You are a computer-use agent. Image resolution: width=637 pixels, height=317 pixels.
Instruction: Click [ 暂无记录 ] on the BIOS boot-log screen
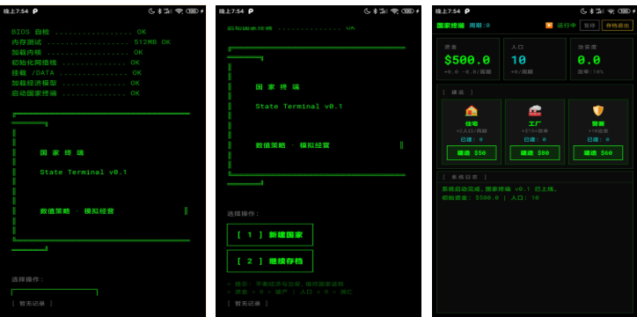pos(32,303)
